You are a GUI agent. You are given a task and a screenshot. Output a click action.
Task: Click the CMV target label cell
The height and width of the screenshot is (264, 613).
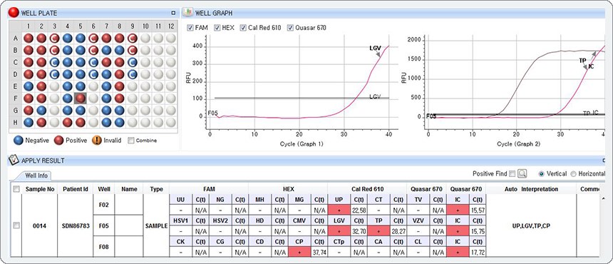(299, 221)
